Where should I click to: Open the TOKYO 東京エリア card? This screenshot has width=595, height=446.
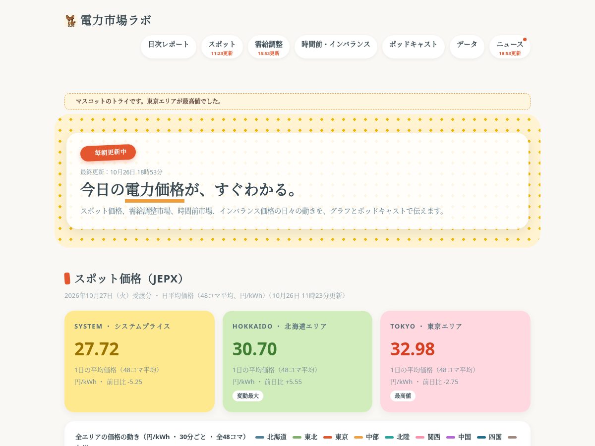tap(455, 361)
